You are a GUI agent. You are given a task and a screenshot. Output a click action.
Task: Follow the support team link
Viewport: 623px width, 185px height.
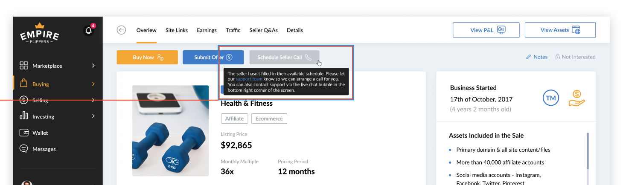click(249, 79)
